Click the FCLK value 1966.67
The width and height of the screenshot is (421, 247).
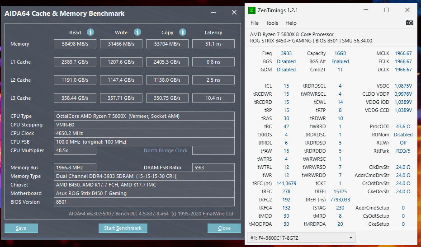coord(403,61)
